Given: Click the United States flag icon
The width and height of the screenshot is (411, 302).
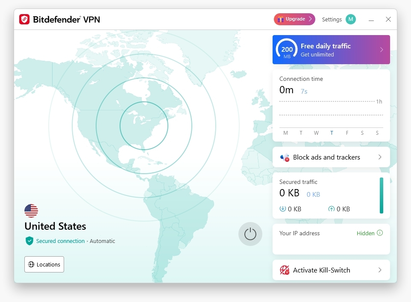Looking at the screenshot, I should pyautogui.click(x=31, y=211).
